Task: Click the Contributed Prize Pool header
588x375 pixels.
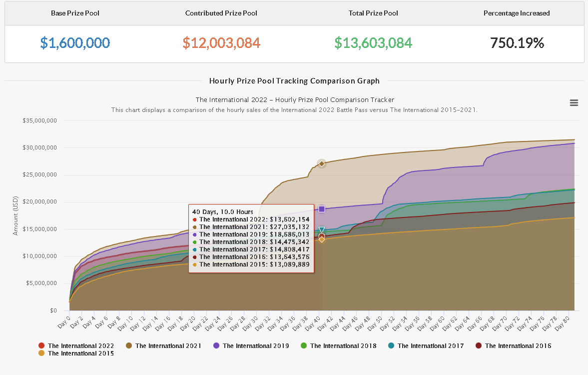Action: point(221,13)
